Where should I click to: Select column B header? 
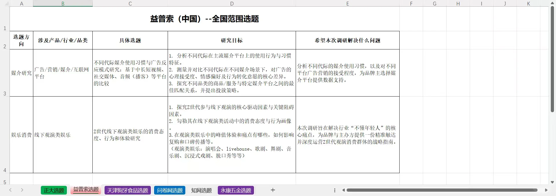pos(63,3)
